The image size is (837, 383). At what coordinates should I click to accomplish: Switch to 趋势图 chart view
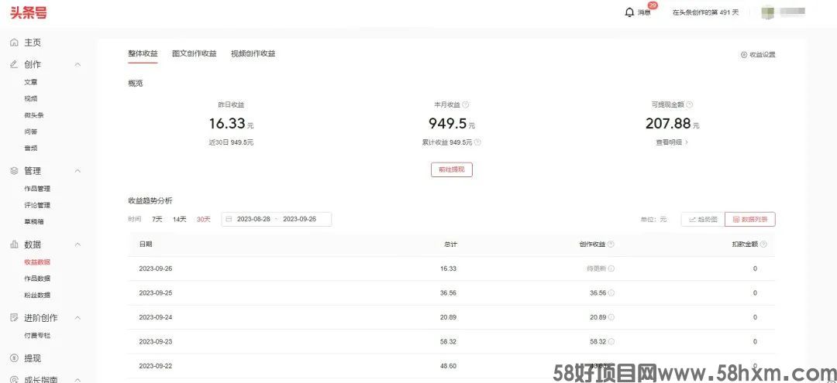(x=703, y=219)
